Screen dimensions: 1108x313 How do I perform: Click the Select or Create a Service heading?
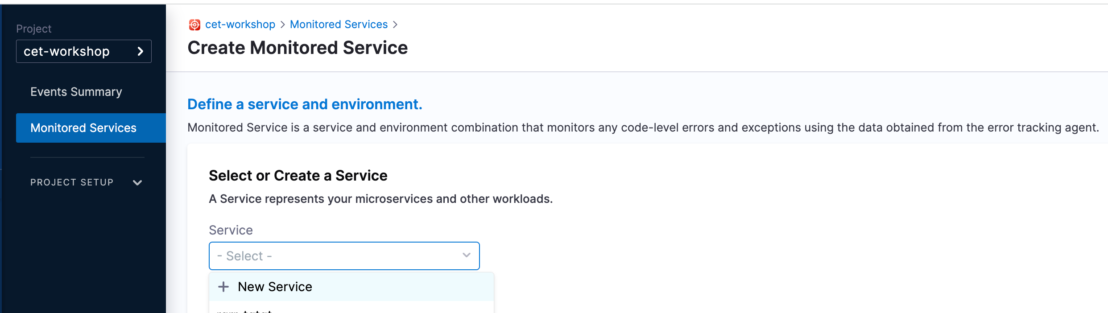coord(298,176)
